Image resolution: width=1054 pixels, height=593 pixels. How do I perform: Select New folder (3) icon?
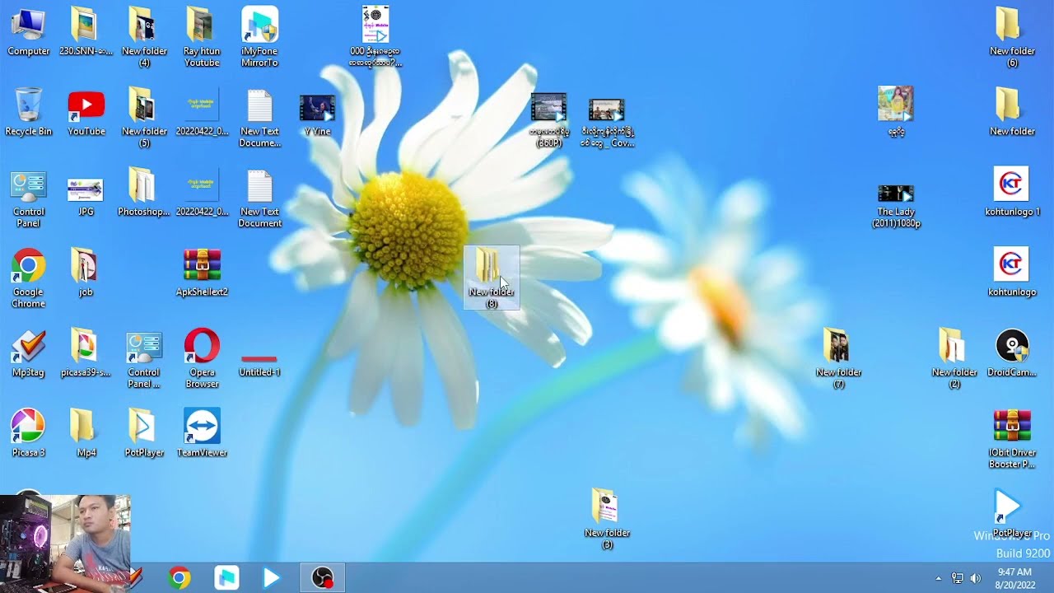[x=607, y=519]
